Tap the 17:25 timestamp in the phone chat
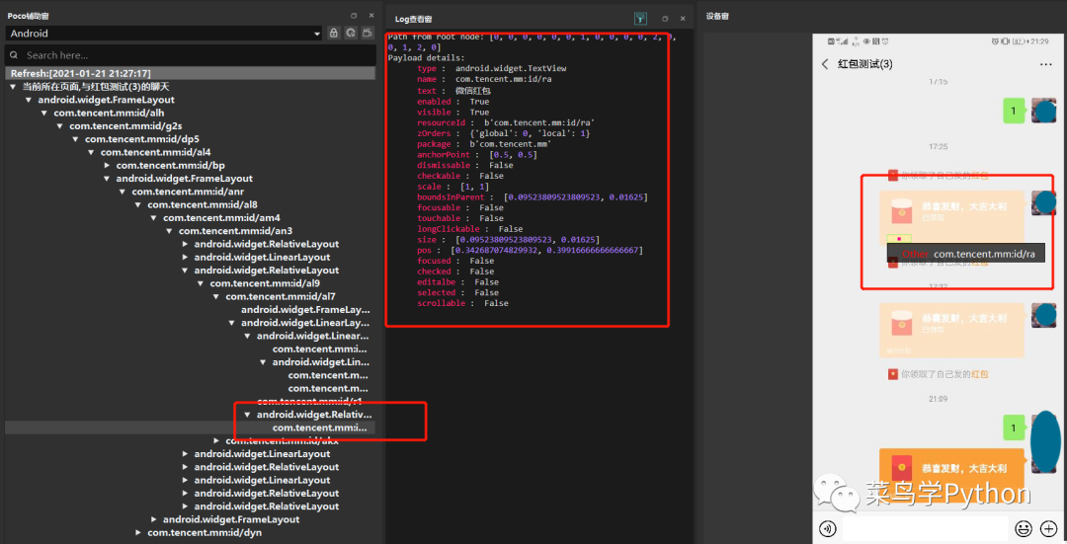The image size is (1067, 544). (x=938, y=147)
